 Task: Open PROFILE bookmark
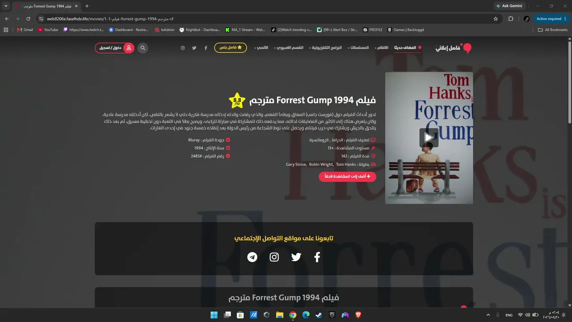tap(373, 30)
